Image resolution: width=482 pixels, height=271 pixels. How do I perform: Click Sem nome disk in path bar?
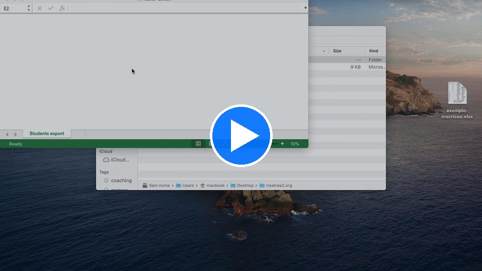(156, 185)
